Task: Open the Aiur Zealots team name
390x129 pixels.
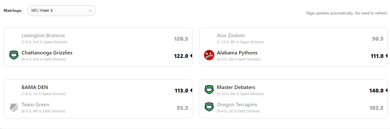Action: coord(231,36)
